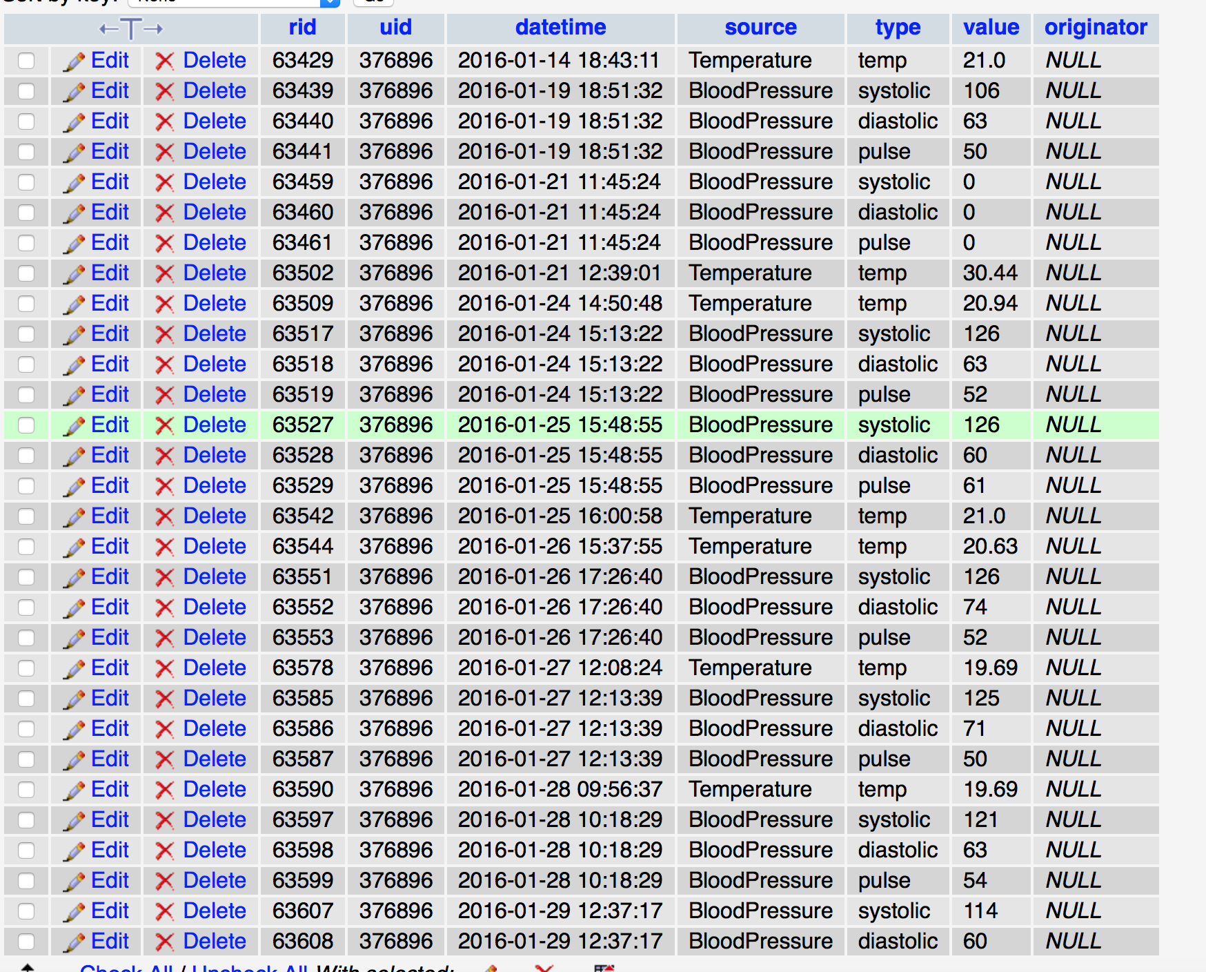
Task: Tick the checkbox for rid 63599
Action: coord(26,881)
